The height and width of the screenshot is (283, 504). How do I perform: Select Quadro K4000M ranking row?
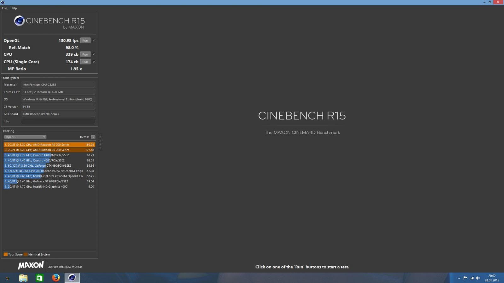49,155
